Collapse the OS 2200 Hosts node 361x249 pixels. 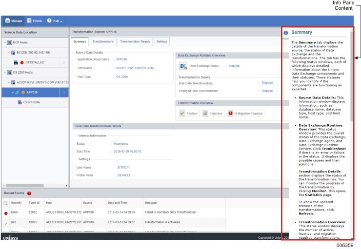click(x=5, y=73)
